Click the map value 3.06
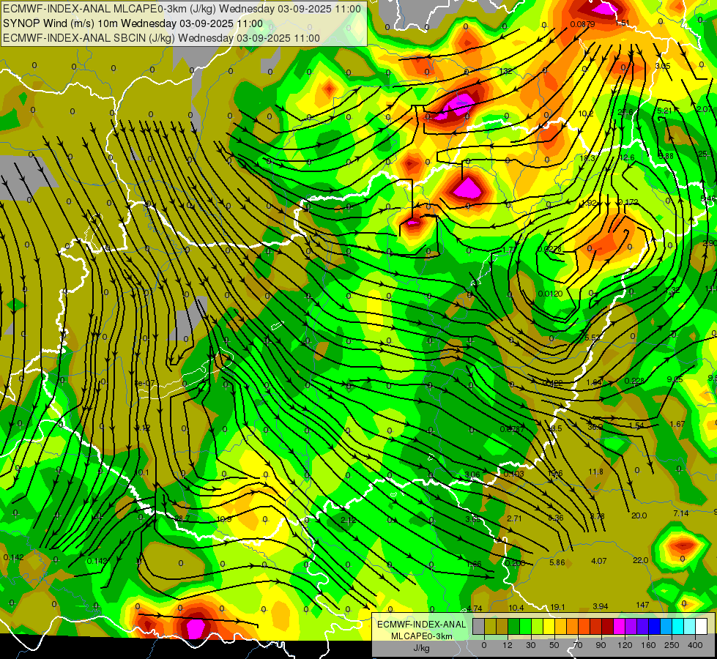Viewport: 717px width, 659px height. point(472,474)
